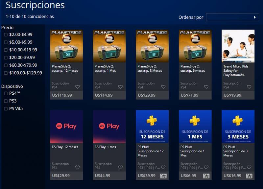Click heart icon on Trend Micro Kids Safety
Screen dimensions: 263x189
249,87
